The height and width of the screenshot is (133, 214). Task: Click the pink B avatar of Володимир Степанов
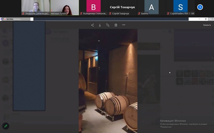coord(93,6)
